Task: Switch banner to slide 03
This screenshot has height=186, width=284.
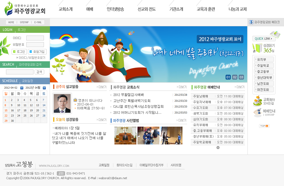Action: tap(241, 77)
